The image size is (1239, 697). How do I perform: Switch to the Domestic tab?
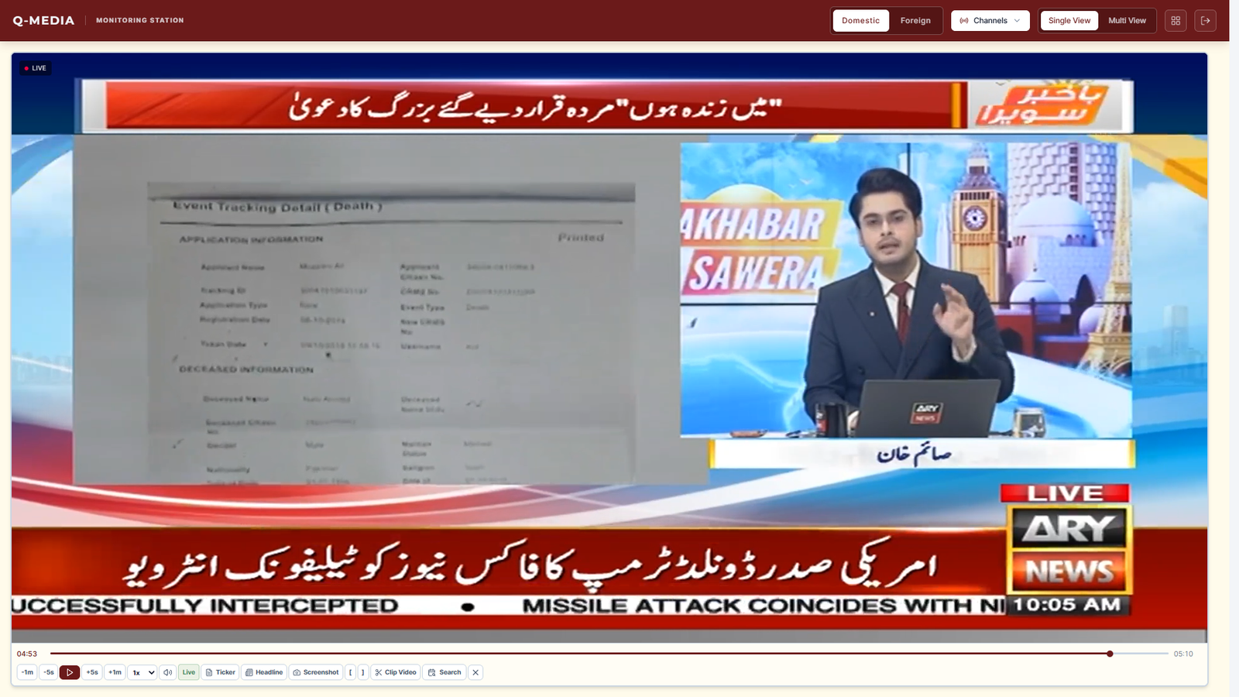point(861,20)
